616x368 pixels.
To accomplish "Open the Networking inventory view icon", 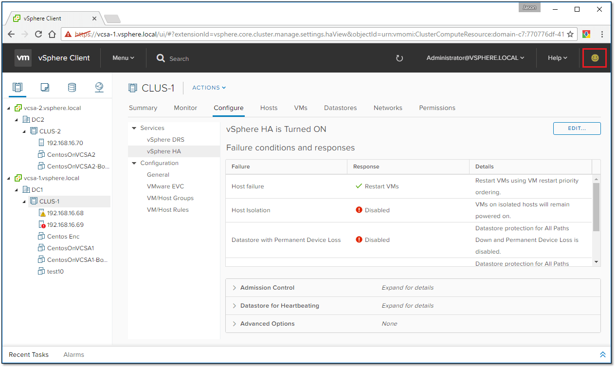I will coord(99,87).
